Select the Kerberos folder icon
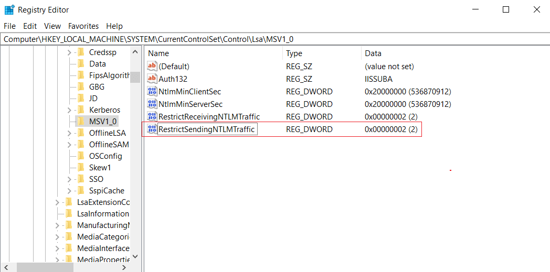 click(81, 110)
